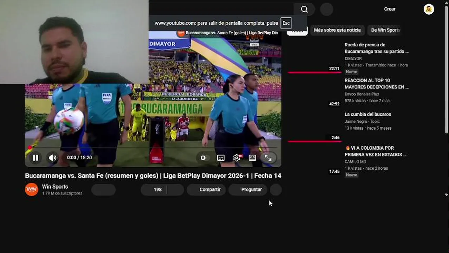Screen dimensions: 449x253
Task: Click the search magnifier icon
Action: [304, 9]
